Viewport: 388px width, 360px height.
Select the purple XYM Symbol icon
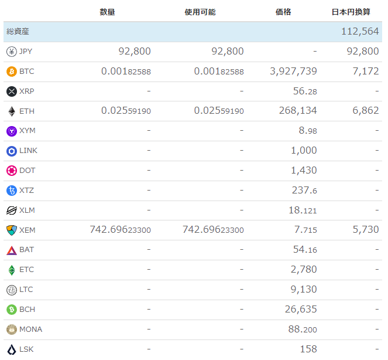coord(11,131)
